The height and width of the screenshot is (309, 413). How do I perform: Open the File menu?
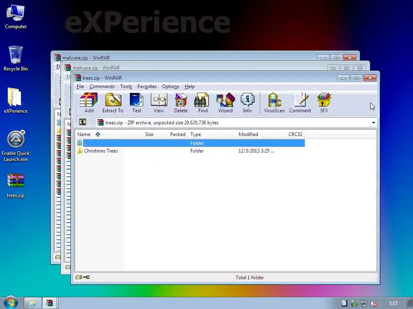(80, 87)
